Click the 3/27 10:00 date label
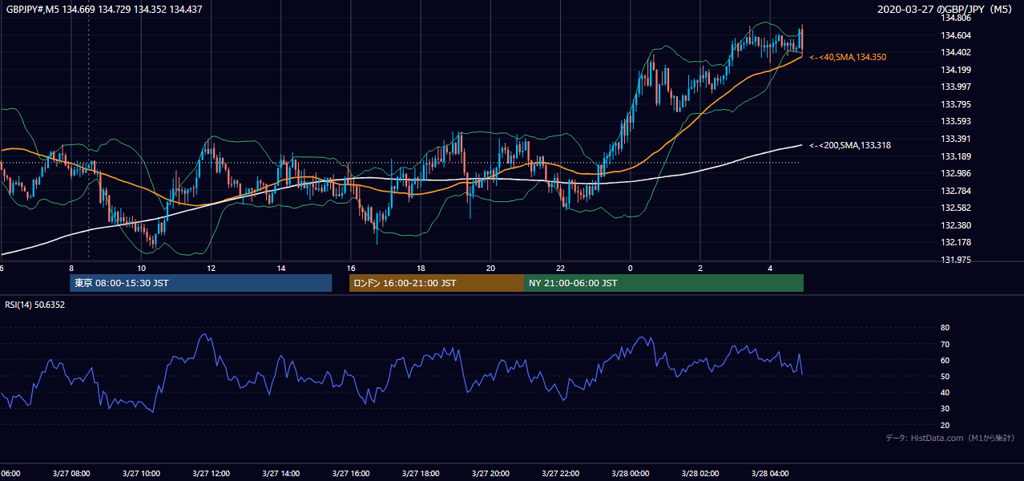Screen dimensions: 1024x481 (x=141, y=473)
